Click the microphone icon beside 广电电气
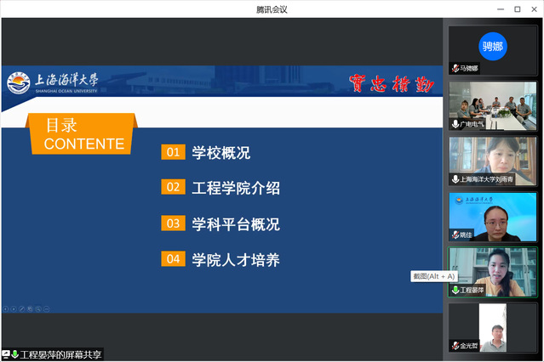The image size is (544, 362). tap(455, 124)
